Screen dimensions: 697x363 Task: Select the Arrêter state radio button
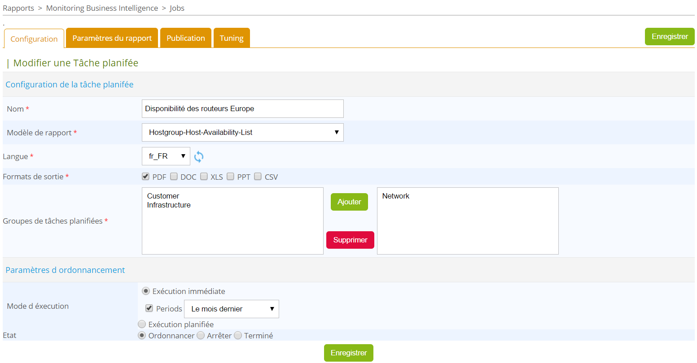[x=201, y=335]
